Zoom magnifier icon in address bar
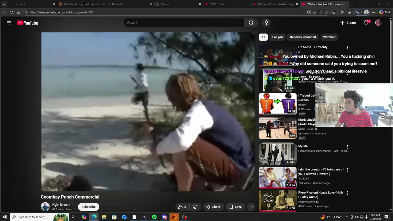 320,12
